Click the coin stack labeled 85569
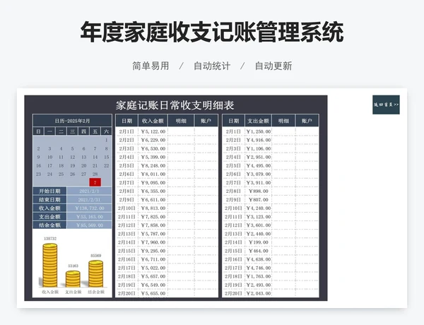The height and width of the screenshot is (325, 424). [x=96, y=273]
